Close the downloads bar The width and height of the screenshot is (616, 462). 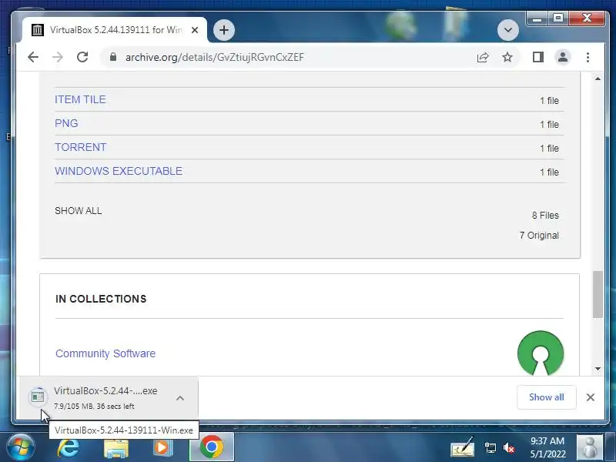point(590,397)
